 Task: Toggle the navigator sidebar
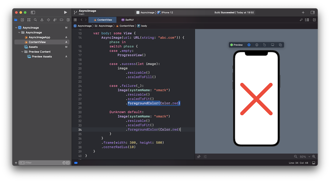(x=33, y=12)
